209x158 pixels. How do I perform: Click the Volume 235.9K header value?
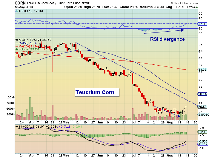[x=152, y=7]
